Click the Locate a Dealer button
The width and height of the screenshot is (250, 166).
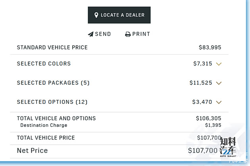pyautogui.click(x=119, y=15)
